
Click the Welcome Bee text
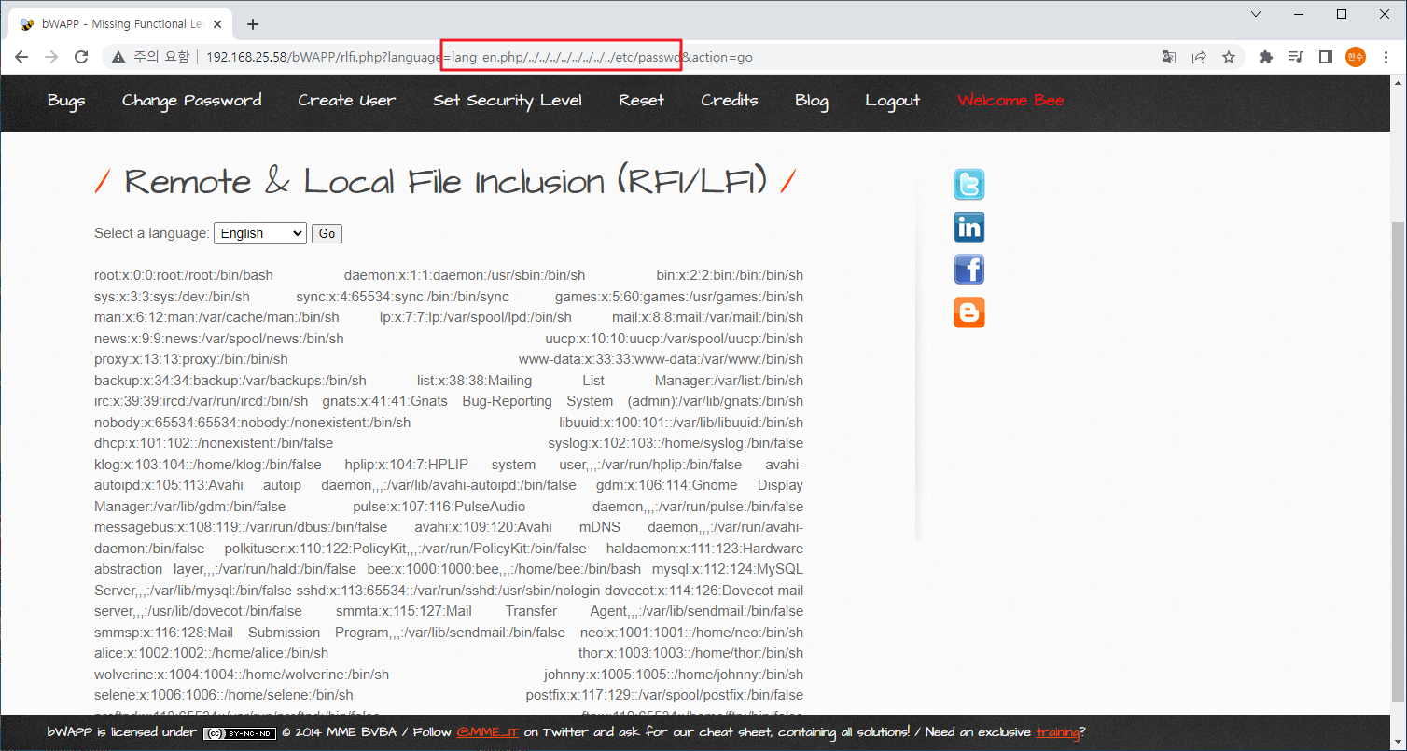pos(1010,101)
